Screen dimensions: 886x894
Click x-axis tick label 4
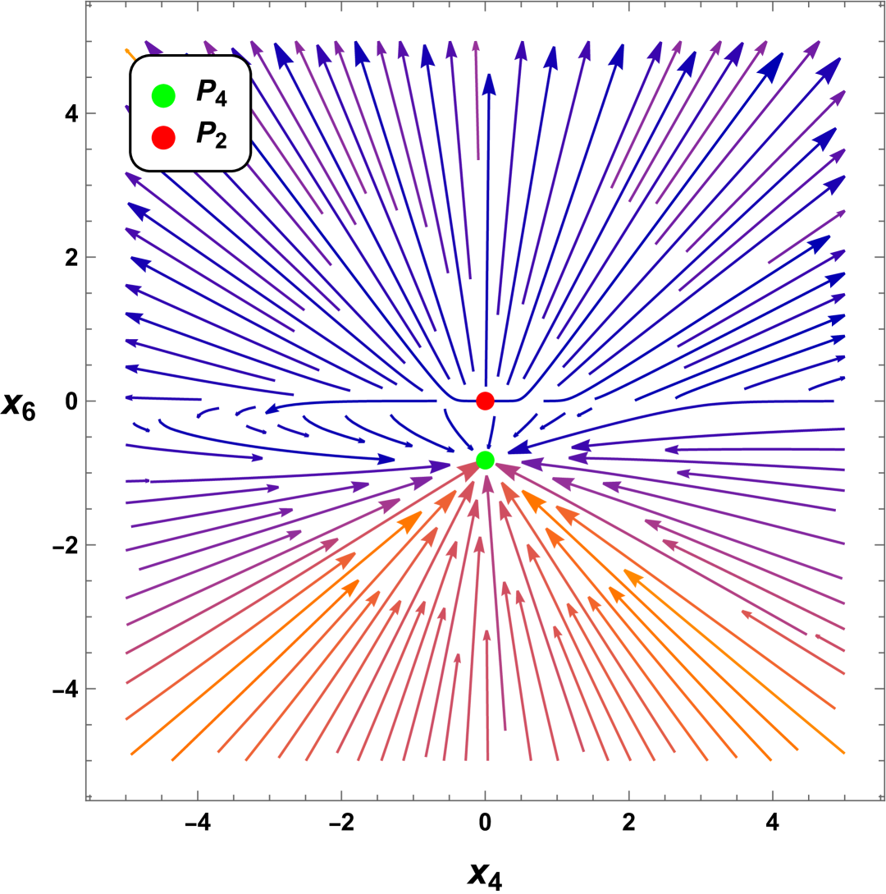[x=772, y=823]
